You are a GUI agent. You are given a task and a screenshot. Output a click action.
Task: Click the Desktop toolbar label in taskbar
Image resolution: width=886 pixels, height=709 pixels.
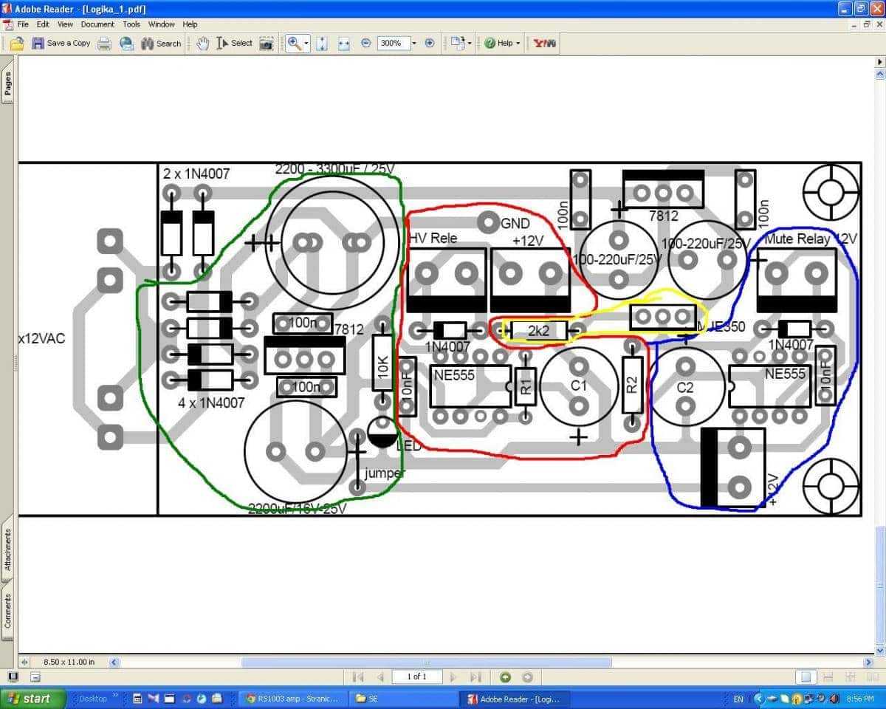93,698
